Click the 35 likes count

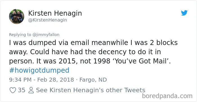point(22,90)
